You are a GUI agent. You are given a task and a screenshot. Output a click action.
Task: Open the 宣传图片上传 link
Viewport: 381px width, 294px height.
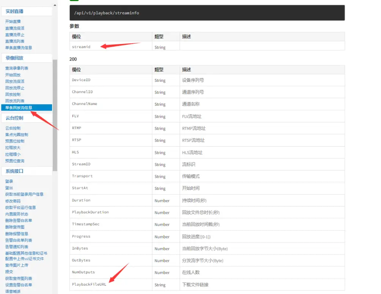pos(17,265)
